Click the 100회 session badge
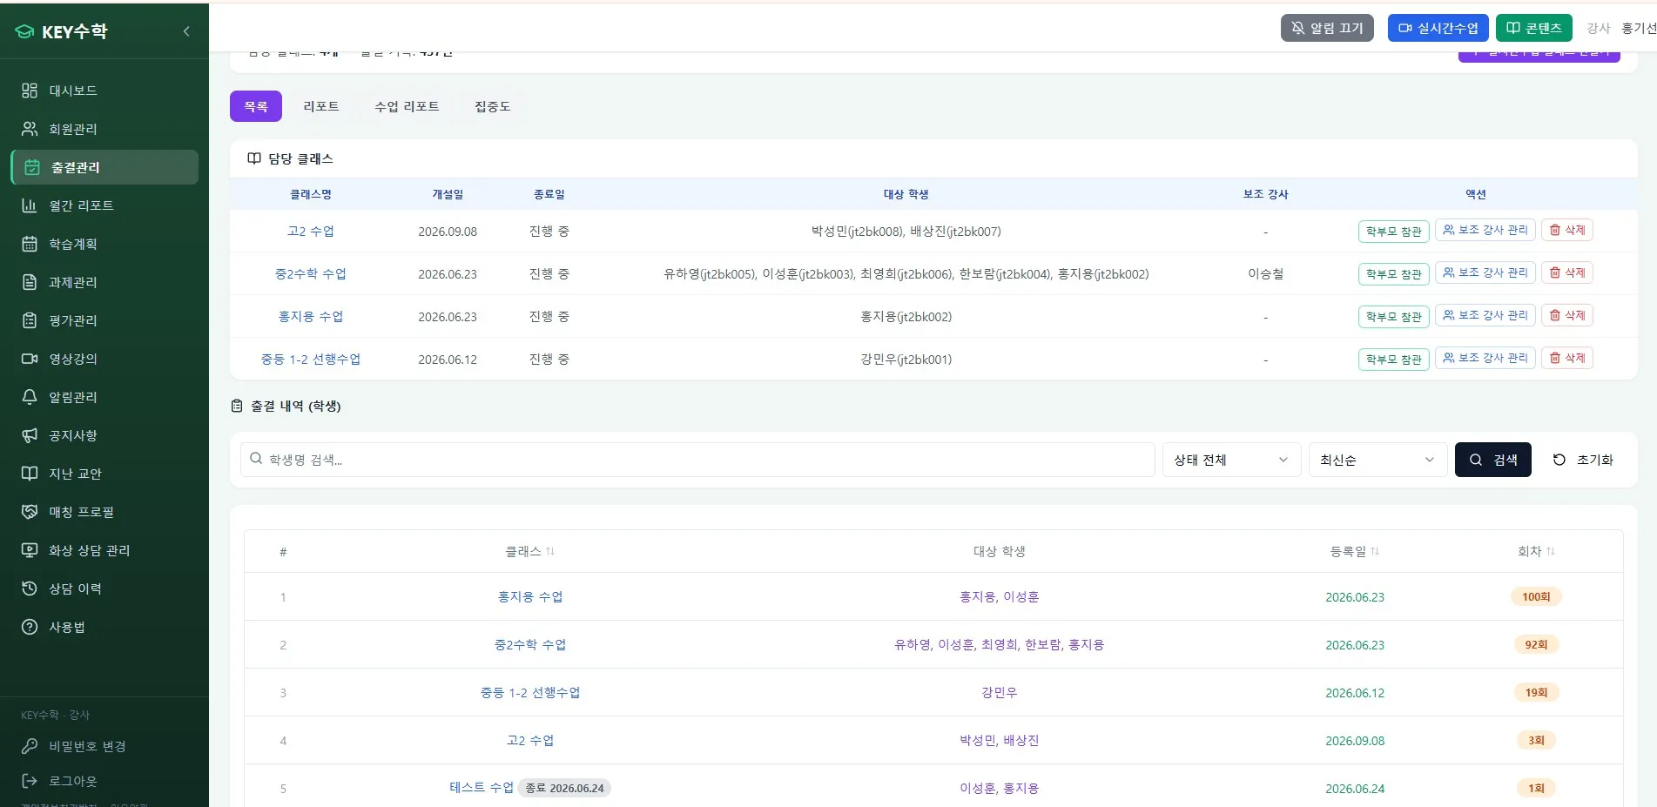Screen dimensions: 1657x807 pos(1536,597)
